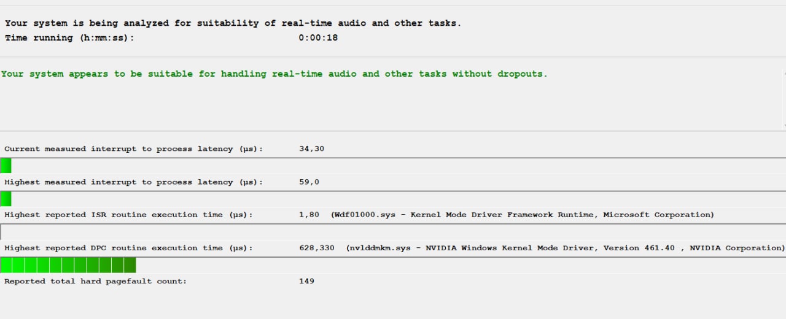This screenshot has height=319, width=786.
Task: Click the hard pagefault count value 149
Action: (x=306, y=281)
